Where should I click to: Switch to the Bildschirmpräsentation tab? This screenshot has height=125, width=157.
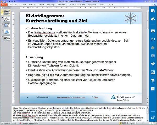click(77, 5)
